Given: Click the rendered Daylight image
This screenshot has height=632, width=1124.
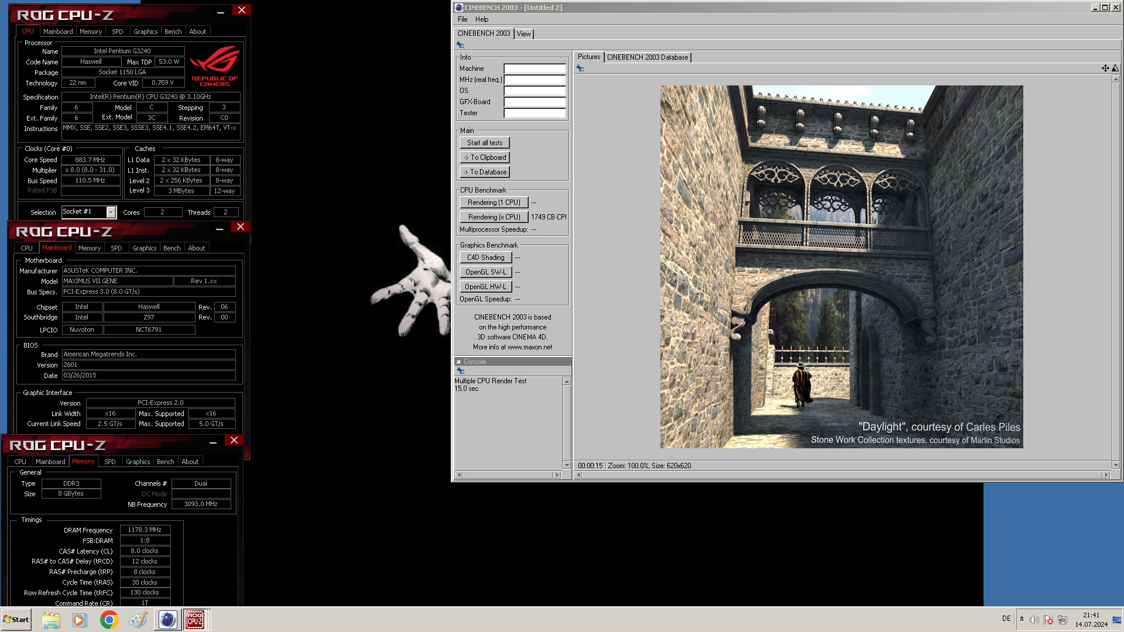Looking at the screenshot, I should (x=842, y=267).
